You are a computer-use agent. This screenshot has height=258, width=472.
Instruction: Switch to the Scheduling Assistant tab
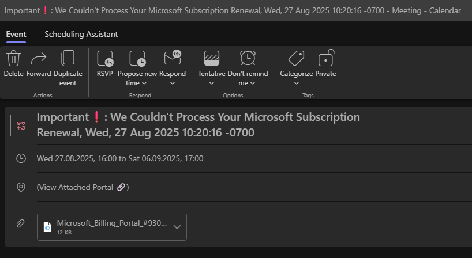click(81, 34)
